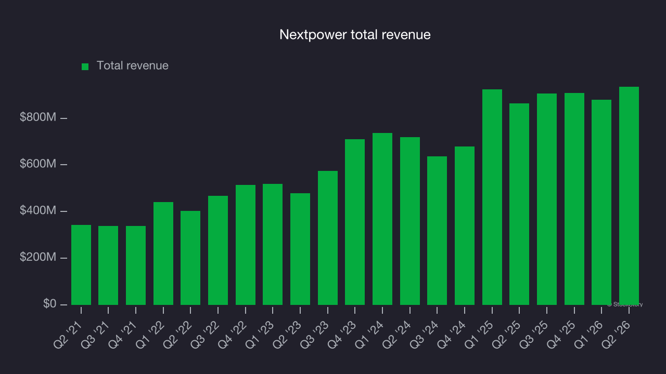Click the $200M y-axis label

[38, 258]
